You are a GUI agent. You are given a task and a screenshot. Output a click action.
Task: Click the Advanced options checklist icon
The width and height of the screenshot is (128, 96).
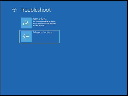[26, 37]
